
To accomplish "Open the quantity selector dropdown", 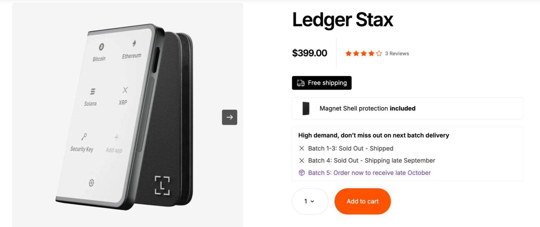I will pyautogui.click(x=310, y=201).
